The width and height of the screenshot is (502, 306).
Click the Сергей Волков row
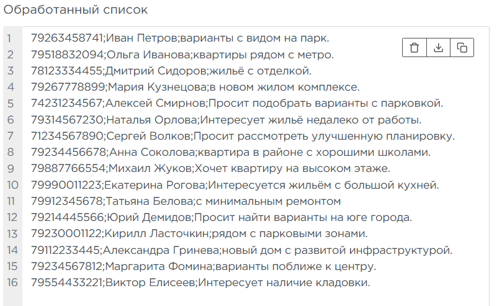tap(243, 136)
